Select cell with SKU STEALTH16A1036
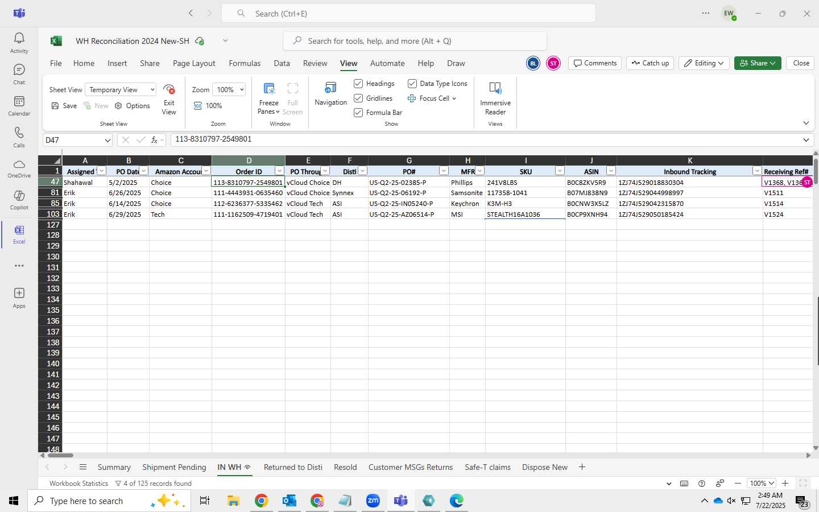The width and height of the screenshot is (819, 512). pyautogui.click(x=525, y=214)
